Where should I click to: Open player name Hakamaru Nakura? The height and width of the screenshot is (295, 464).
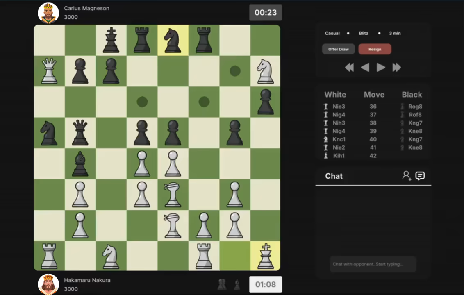click(x=87, y=280)
